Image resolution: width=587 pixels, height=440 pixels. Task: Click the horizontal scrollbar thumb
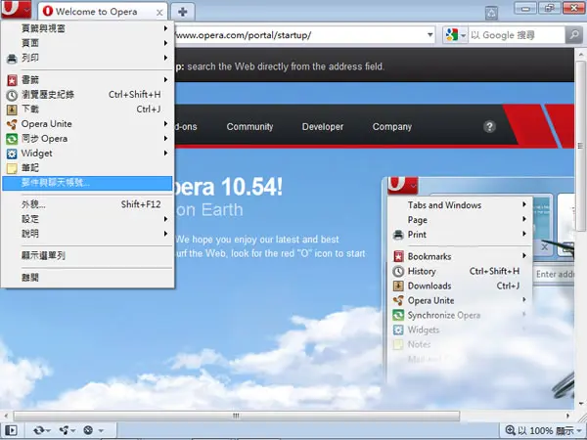[x=237, y=416]
